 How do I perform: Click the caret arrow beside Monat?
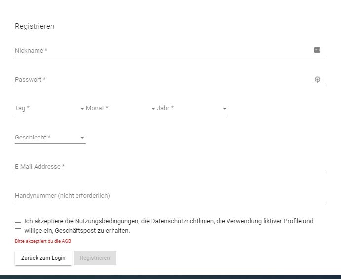[153, 109]
